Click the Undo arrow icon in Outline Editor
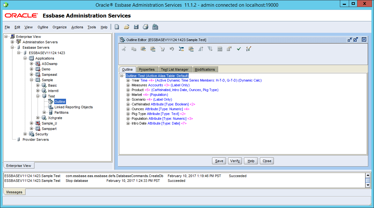Screen dimensions: 374x208 tap(172, 49)
